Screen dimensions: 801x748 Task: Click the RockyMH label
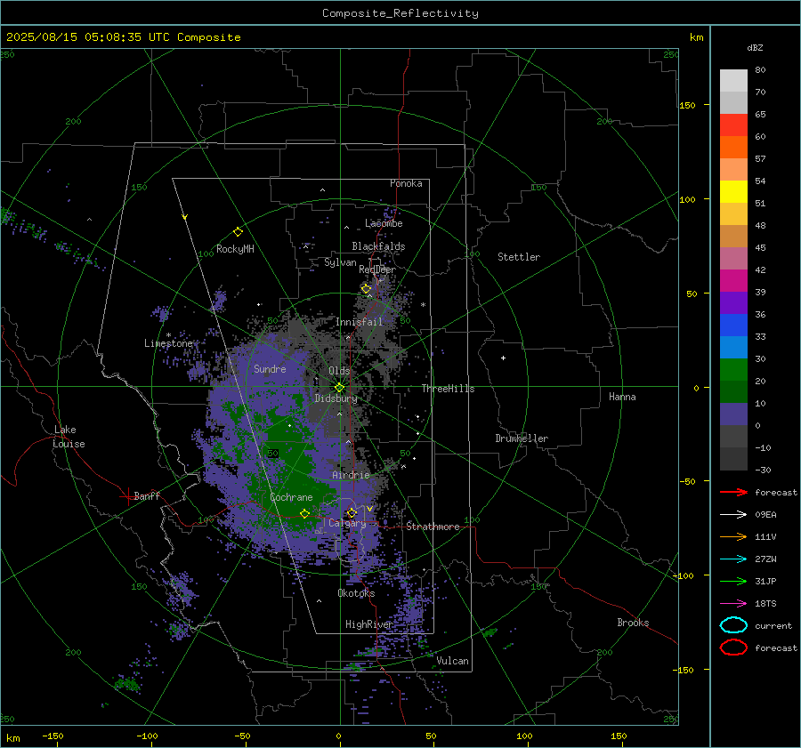coord(235,249)
